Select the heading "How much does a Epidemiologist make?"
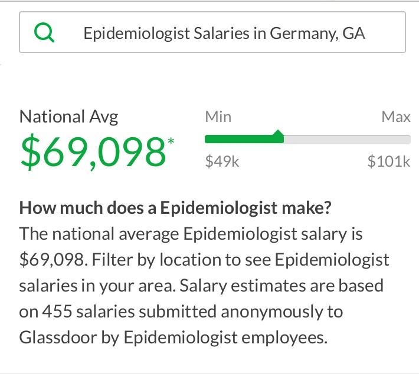Screen dimensions: 419x374 click(x=175, y=208)
